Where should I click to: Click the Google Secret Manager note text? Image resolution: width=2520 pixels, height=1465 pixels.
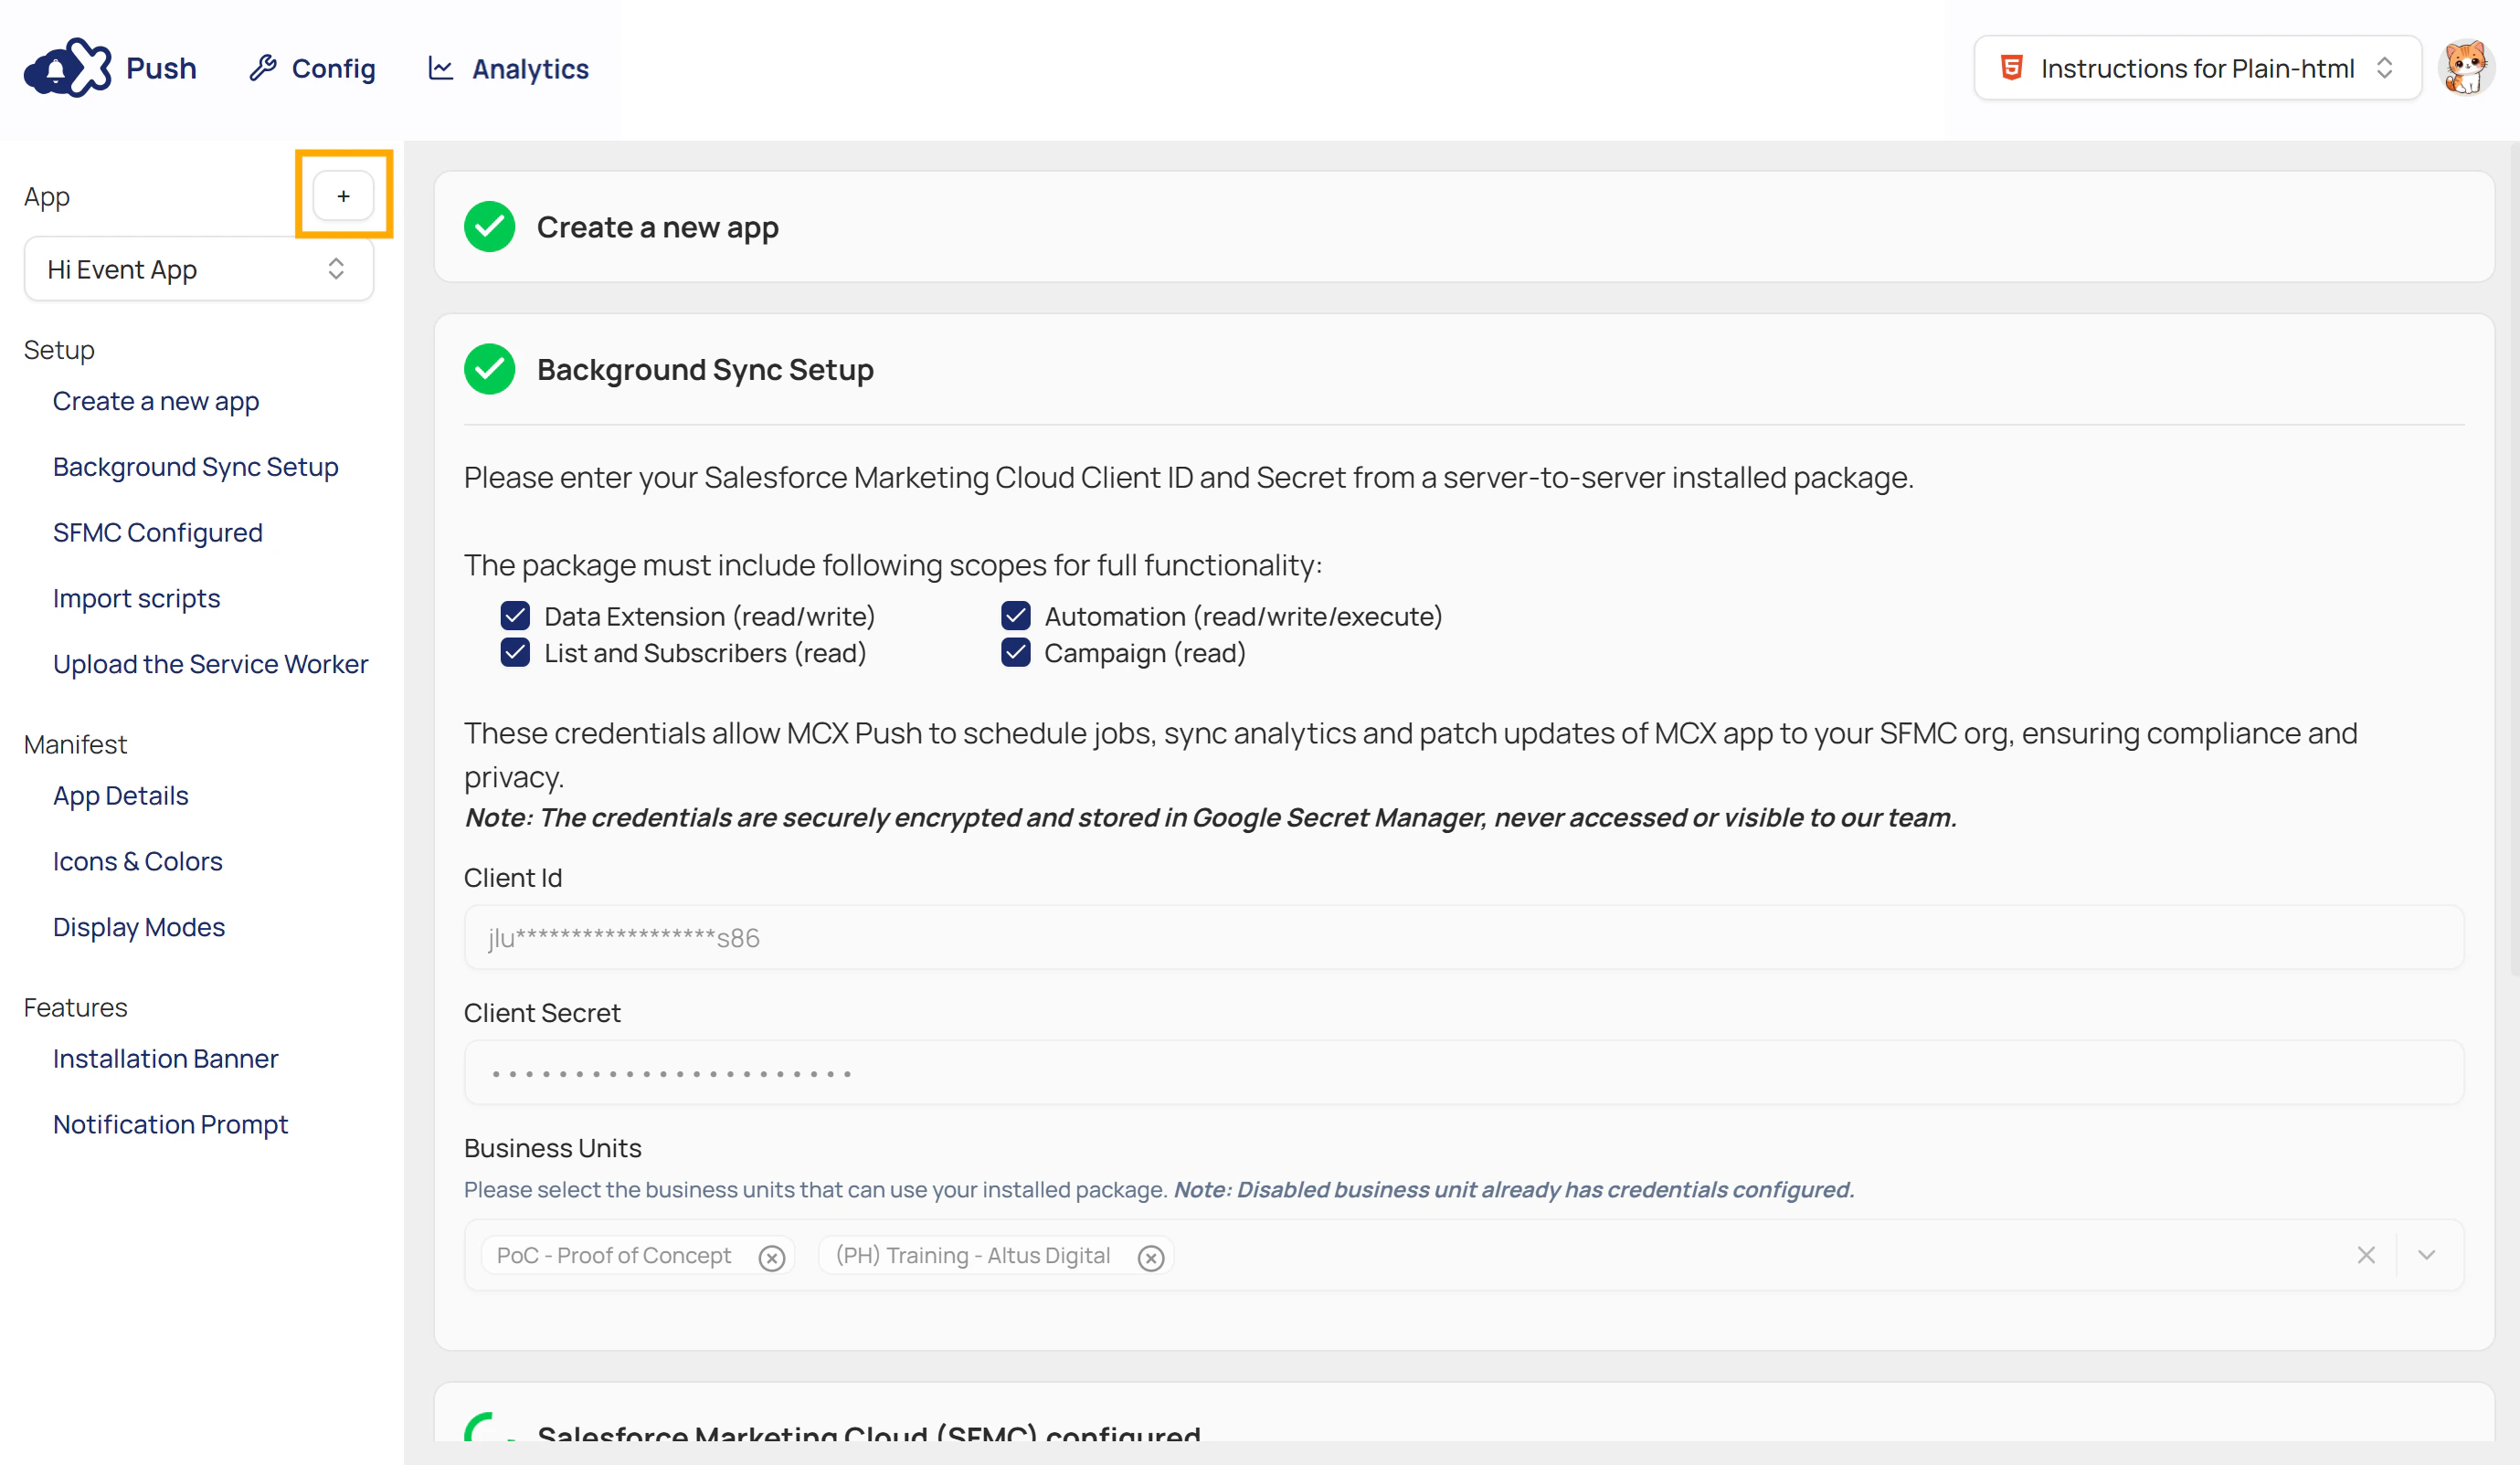point(1210,817)
